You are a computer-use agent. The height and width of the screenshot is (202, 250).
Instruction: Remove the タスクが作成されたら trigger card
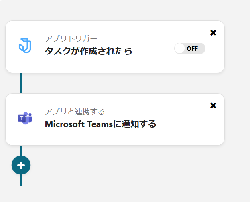click(x=213, y=33)
